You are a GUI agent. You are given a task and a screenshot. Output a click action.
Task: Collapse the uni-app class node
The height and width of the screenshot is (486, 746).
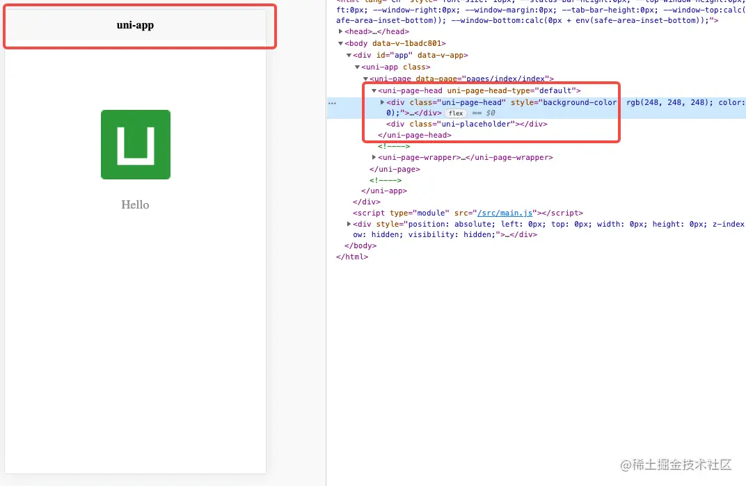point(357,67)
